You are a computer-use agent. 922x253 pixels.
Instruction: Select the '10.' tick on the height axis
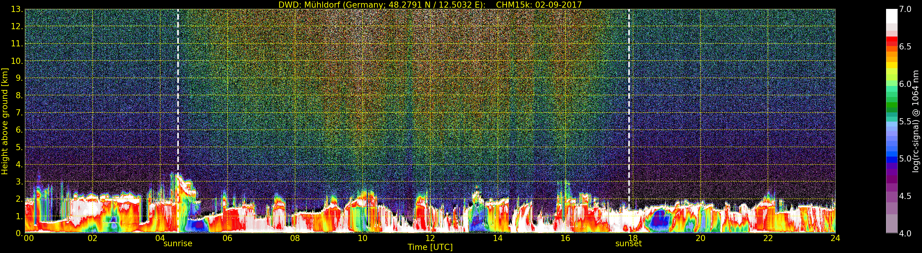[17, 61]
